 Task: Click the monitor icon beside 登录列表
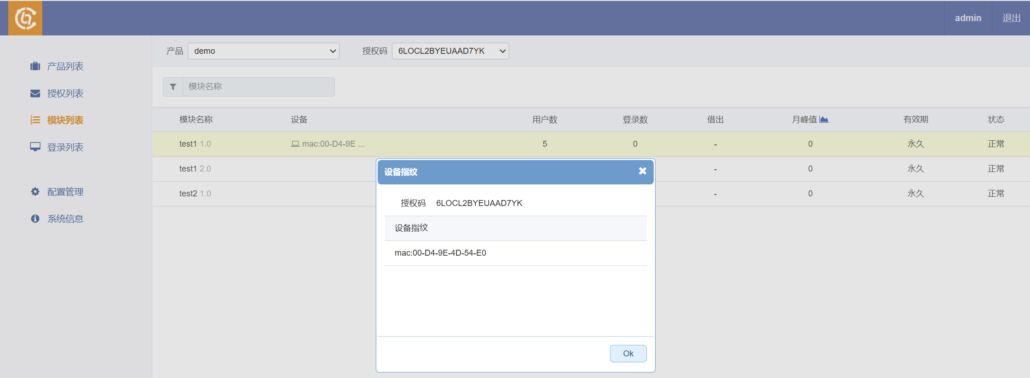pyautogui.click(x=35, y=147)
